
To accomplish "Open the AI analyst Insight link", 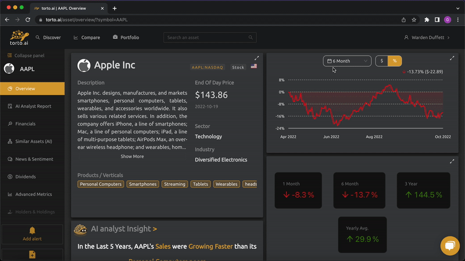I will pyautogui.click(x=124, y=228).
